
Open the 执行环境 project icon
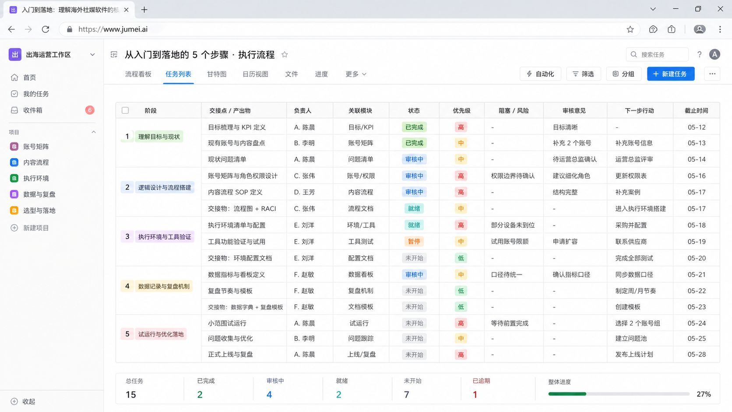tap(14, 178)
